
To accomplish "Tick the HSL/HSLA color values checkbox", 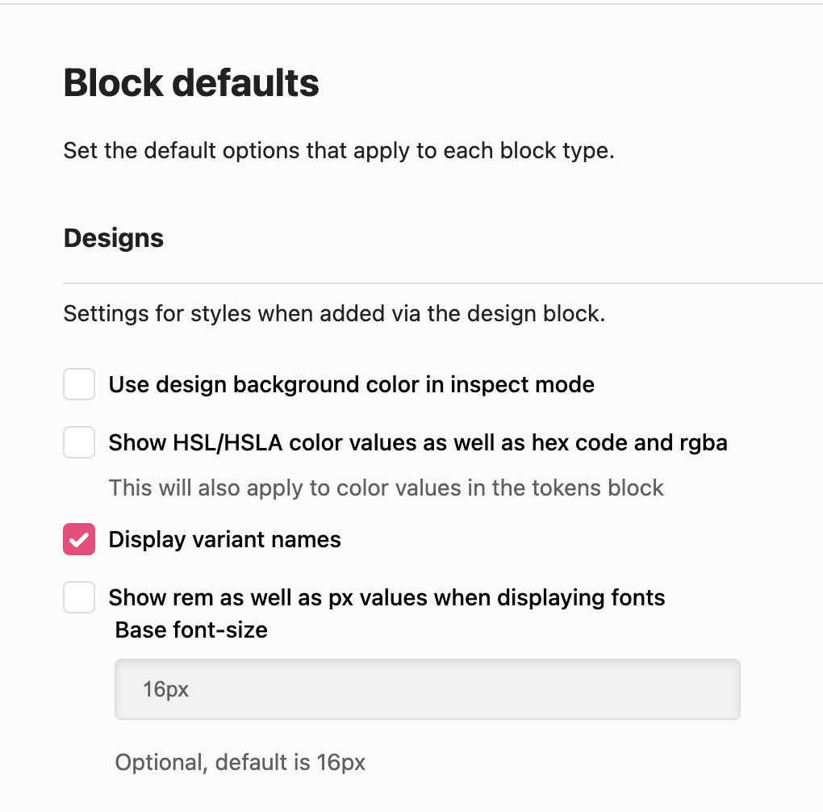I will click(x=79, y=442).
